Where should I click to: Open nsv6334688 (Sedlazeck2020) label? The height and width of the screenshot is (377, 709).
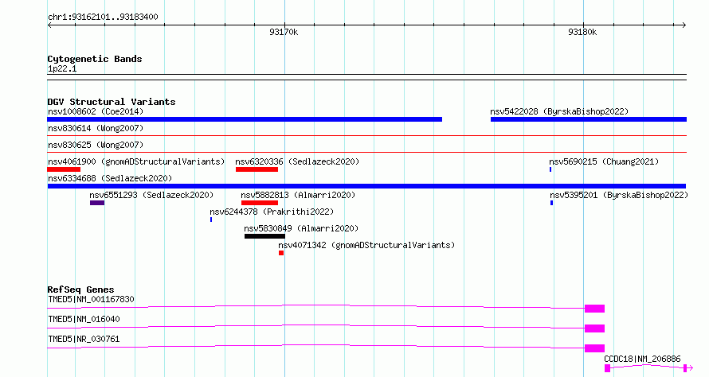pos(110,178)
